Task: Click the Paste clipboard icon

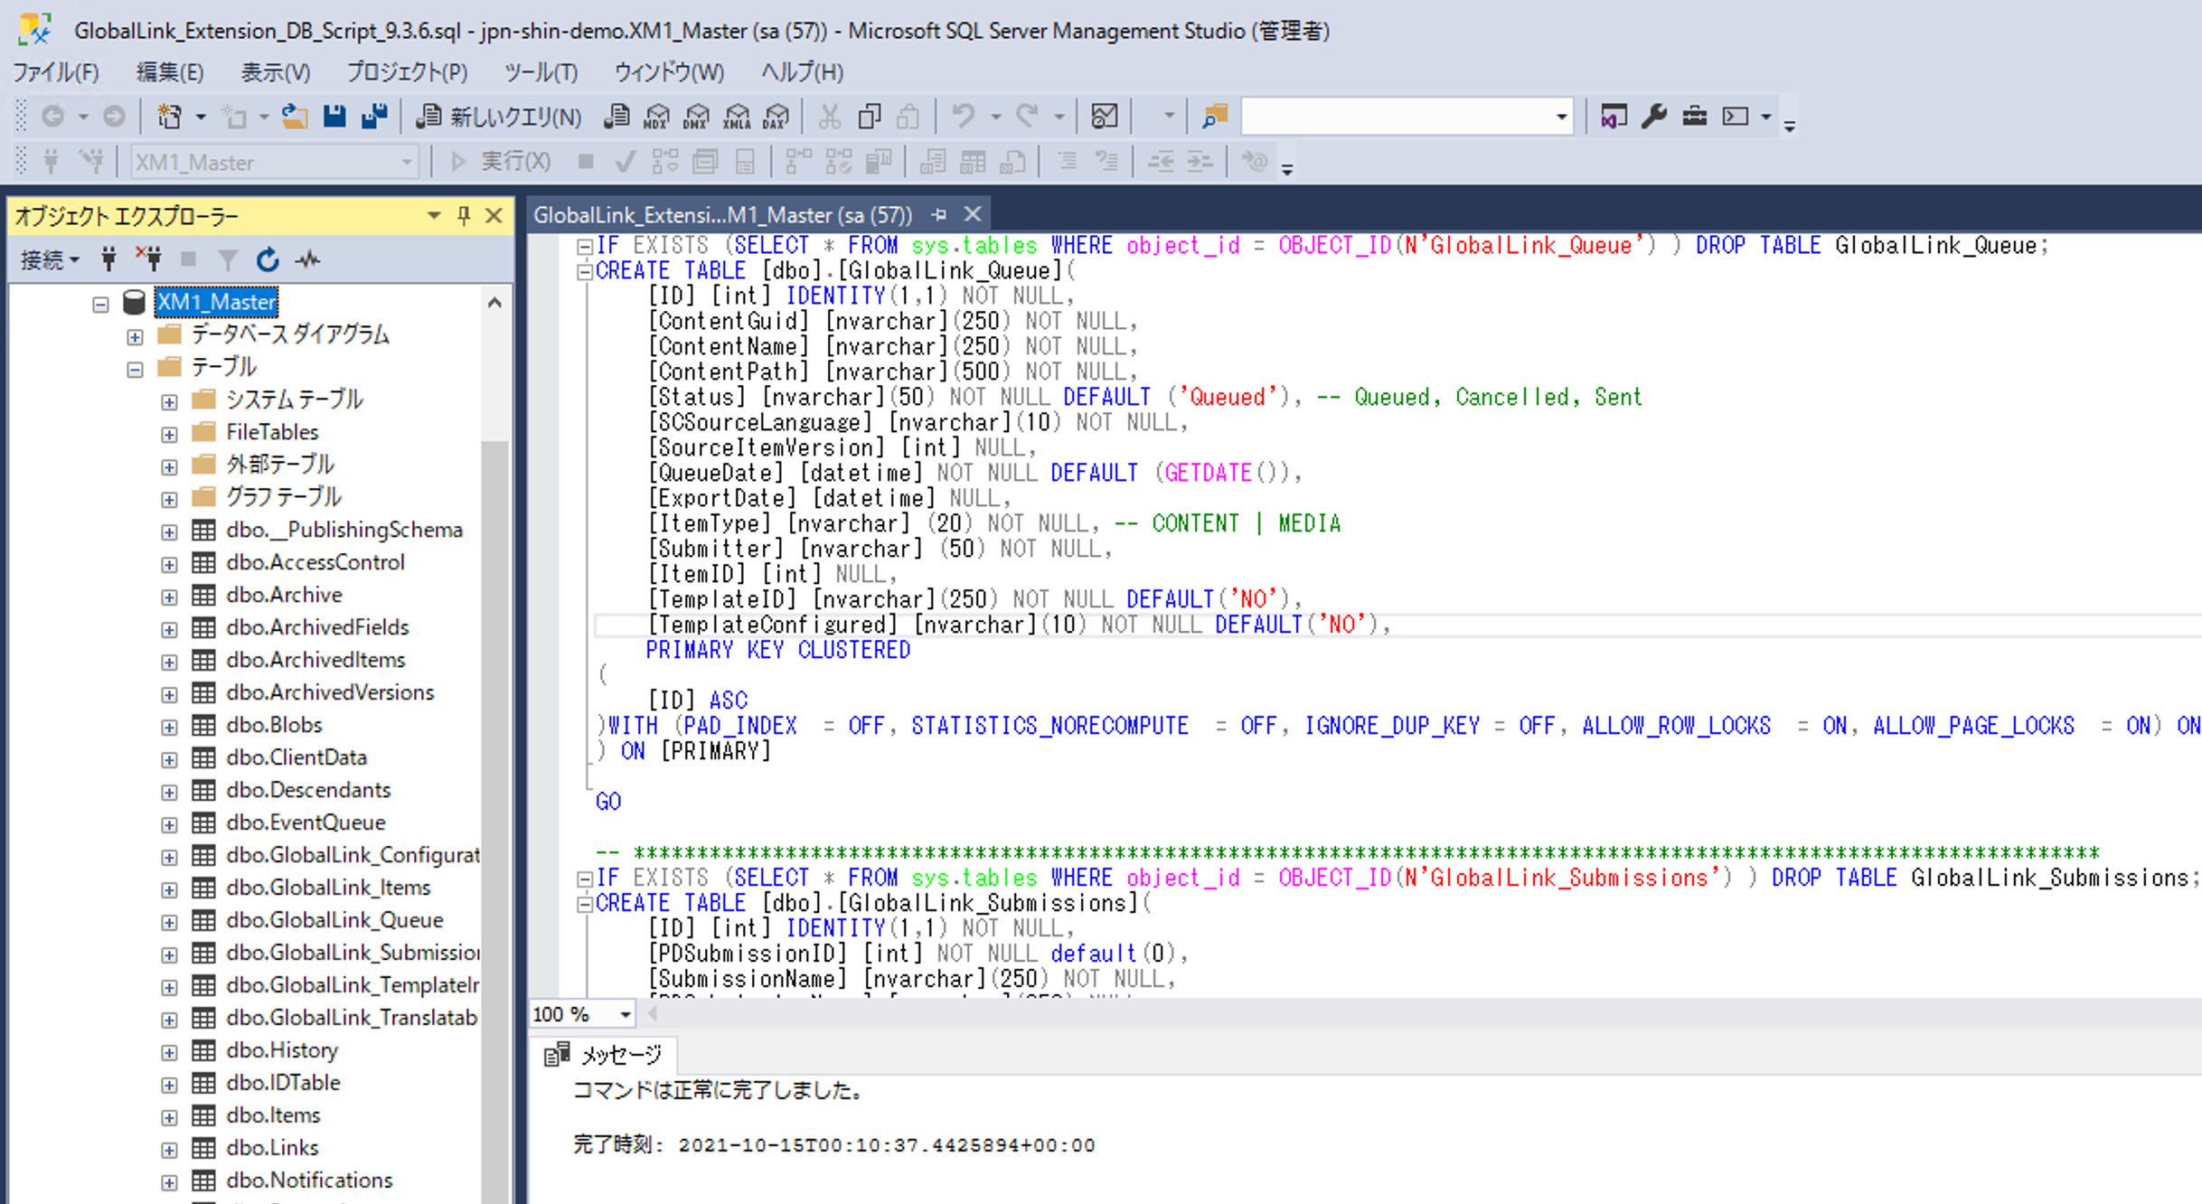Action: [x=908, y=117]
